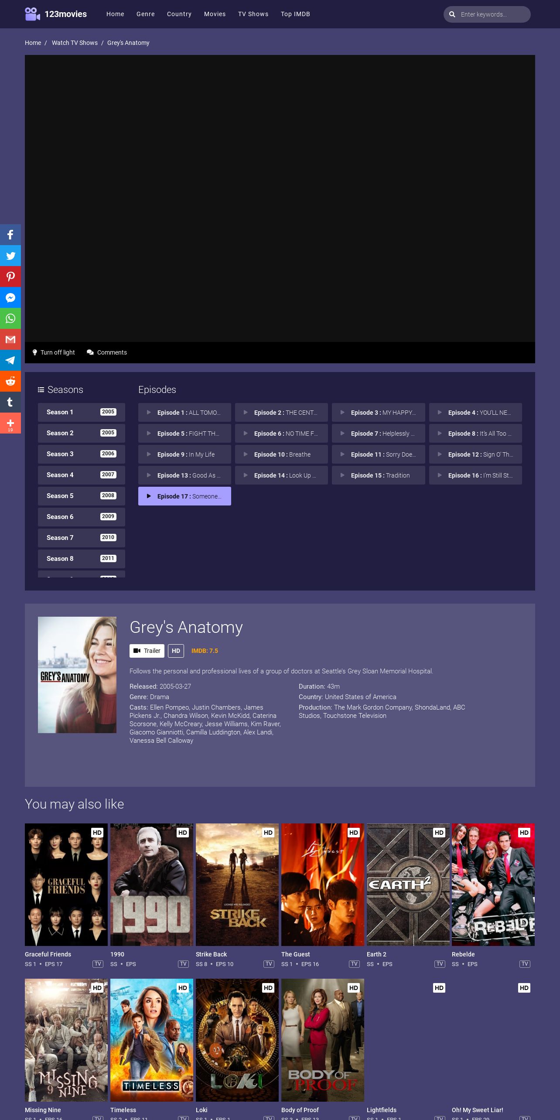The image size is (560, 1120).
Task: Select Season 1 (2005)
Action: coord(82,412)
